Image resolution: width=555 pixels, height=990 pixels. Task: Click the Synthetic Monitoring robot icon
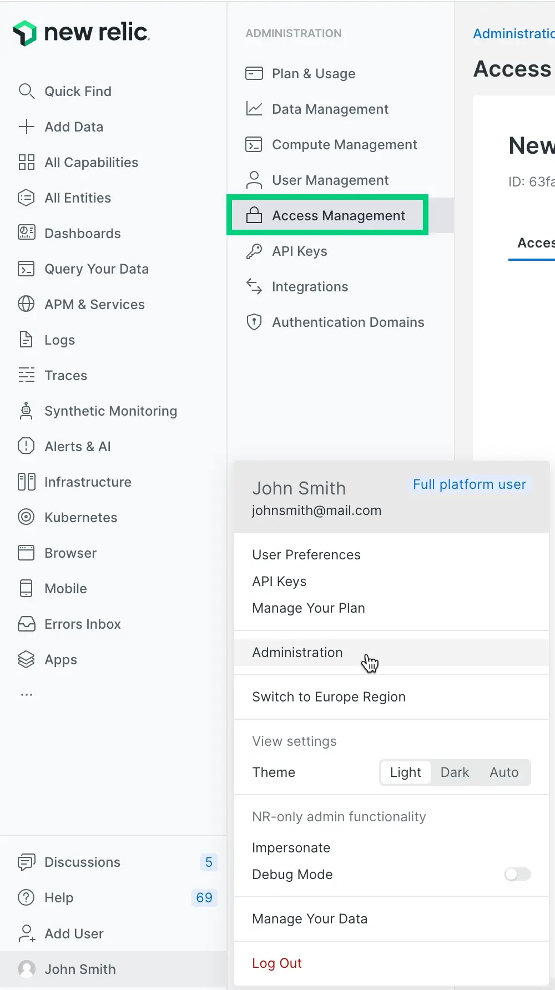coord(26,411)
